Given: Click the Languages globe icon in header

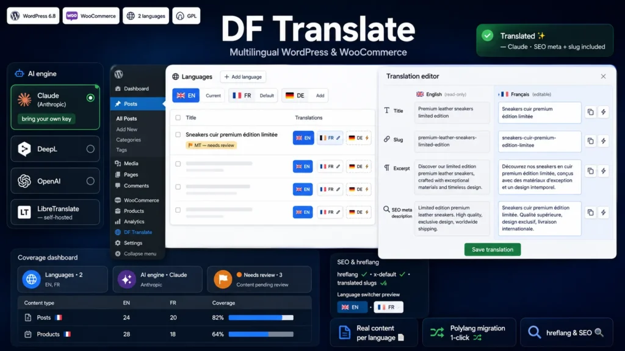Looking at the screenshot, I should (175, 76).
